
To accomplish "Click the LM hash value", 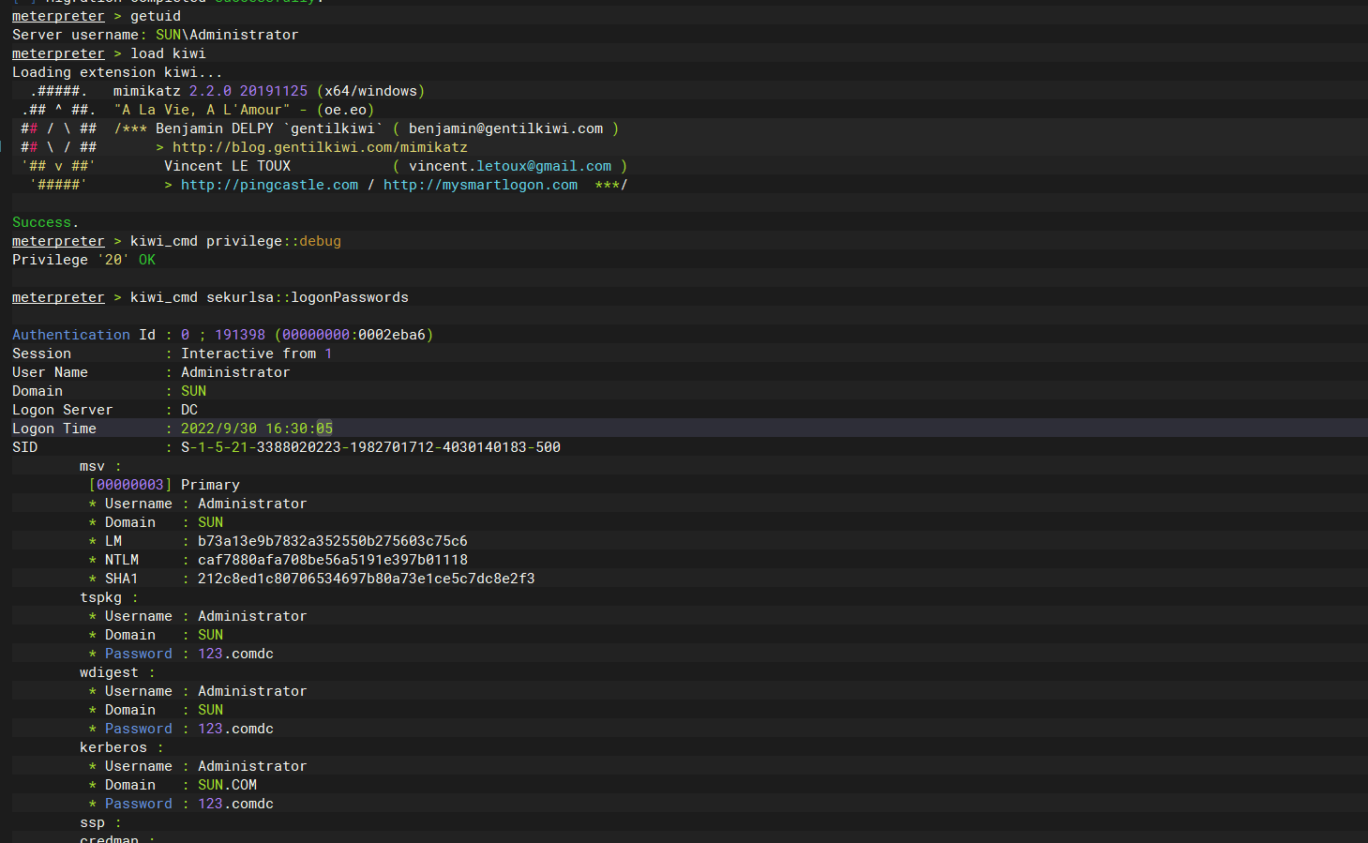I will (x=333, y=541).
